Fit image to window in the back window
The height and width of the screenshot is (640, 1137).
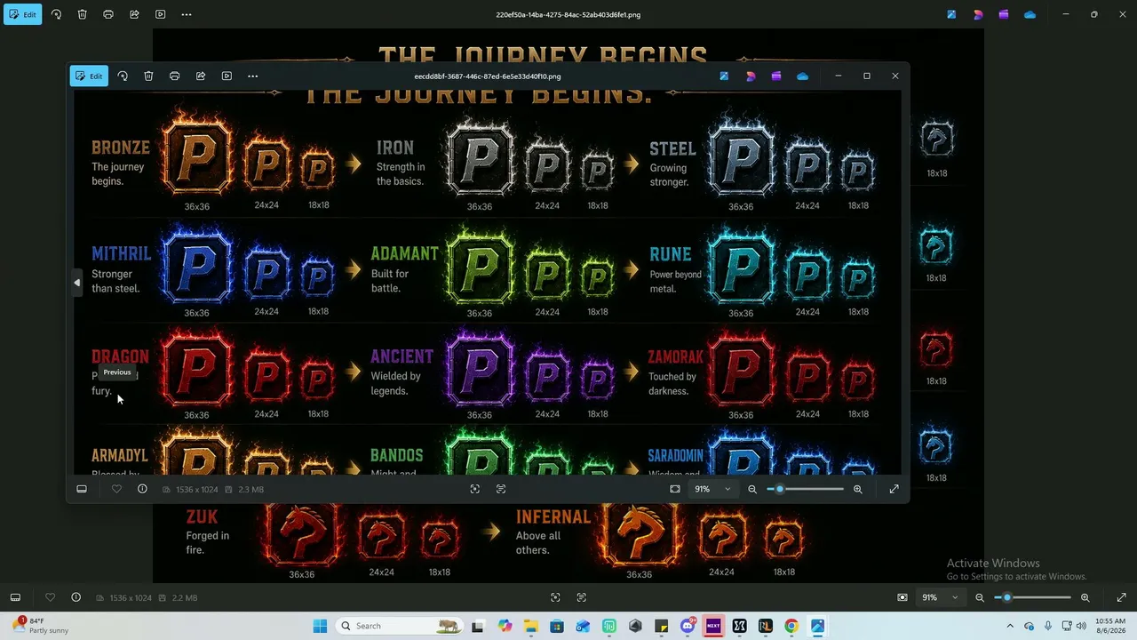click(902, 597)
